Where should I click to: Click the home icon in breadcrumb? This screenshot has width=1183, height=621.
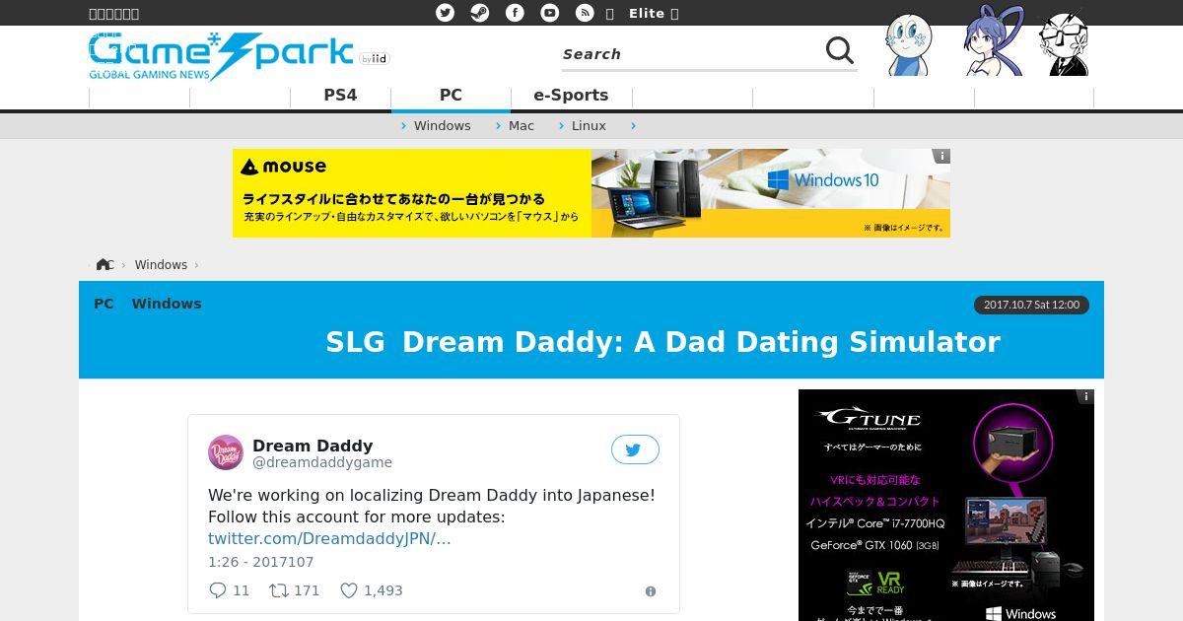pos(104,265)
